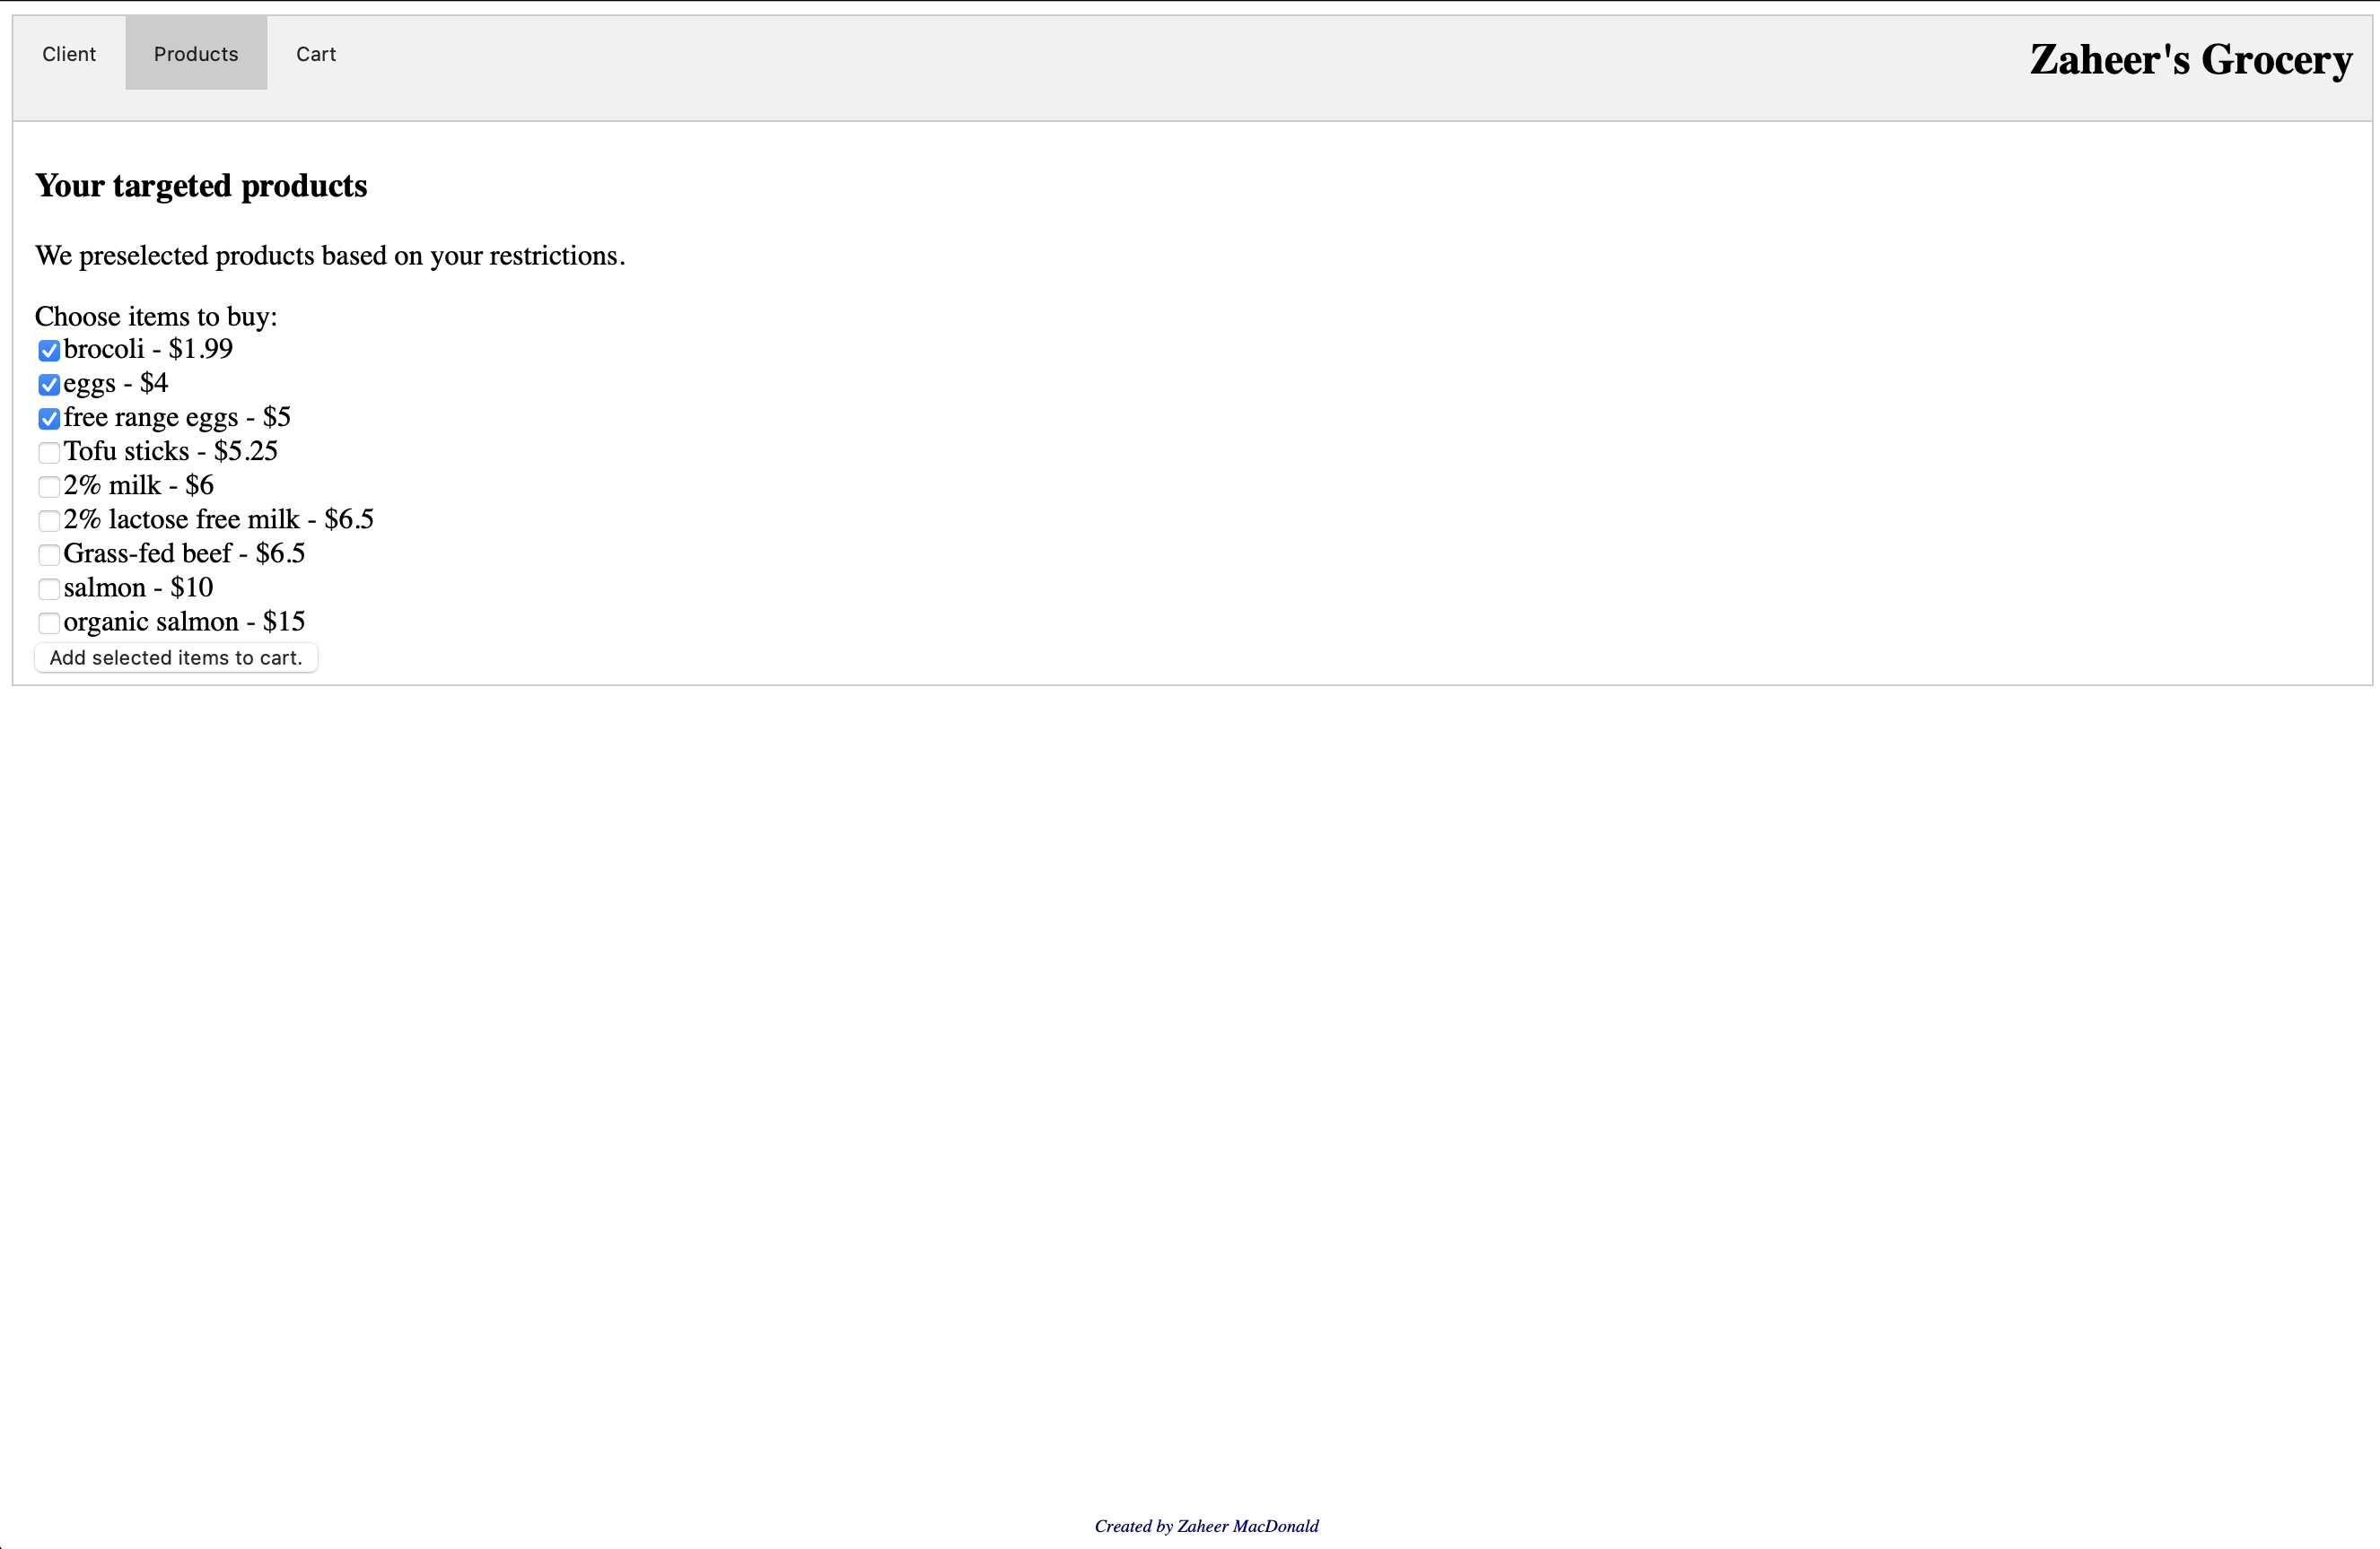Click Add selected items to cart button

(x=176, y=657)
